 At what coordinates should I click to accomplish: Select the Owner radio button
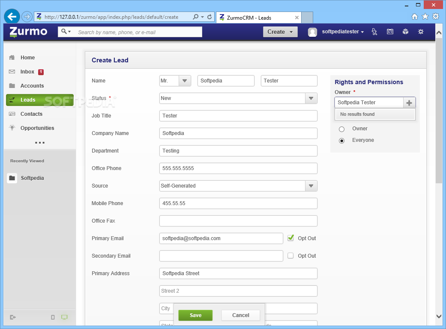coord(341,129)
